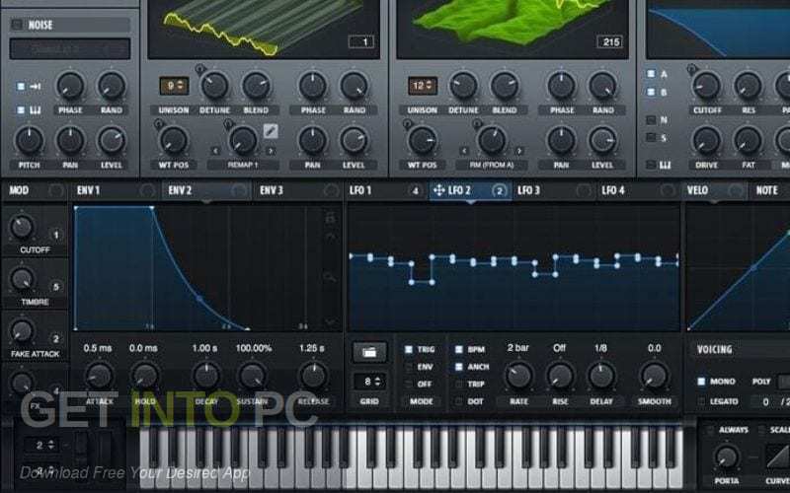Click the LFO 3 mod source drag circle
The height and width of the screenshot is (493, 790).
pos(584,190)
